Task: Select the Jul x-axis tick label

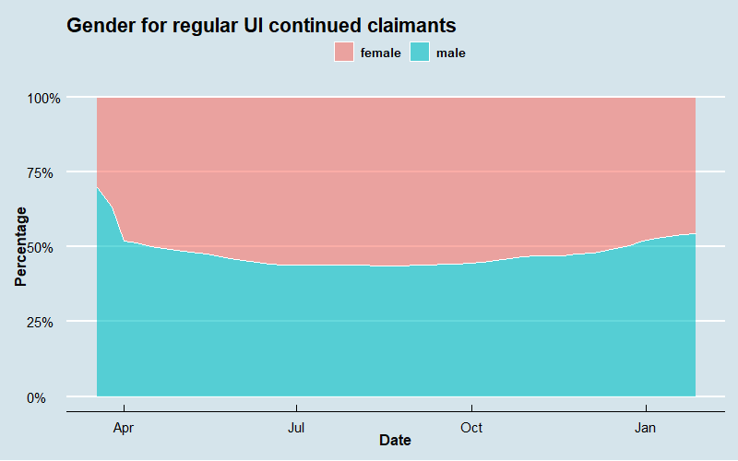Action: 296,427
